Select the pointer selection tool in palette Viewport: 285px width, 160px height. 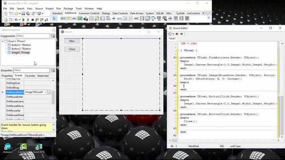click(x=54, y=19)
